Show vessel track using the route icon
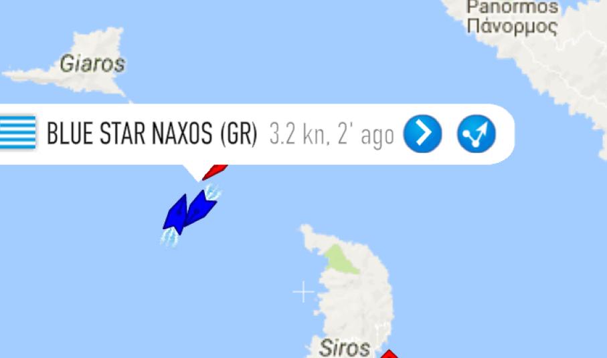This screenshot has width=607, height=358. (x=476, y=134)
